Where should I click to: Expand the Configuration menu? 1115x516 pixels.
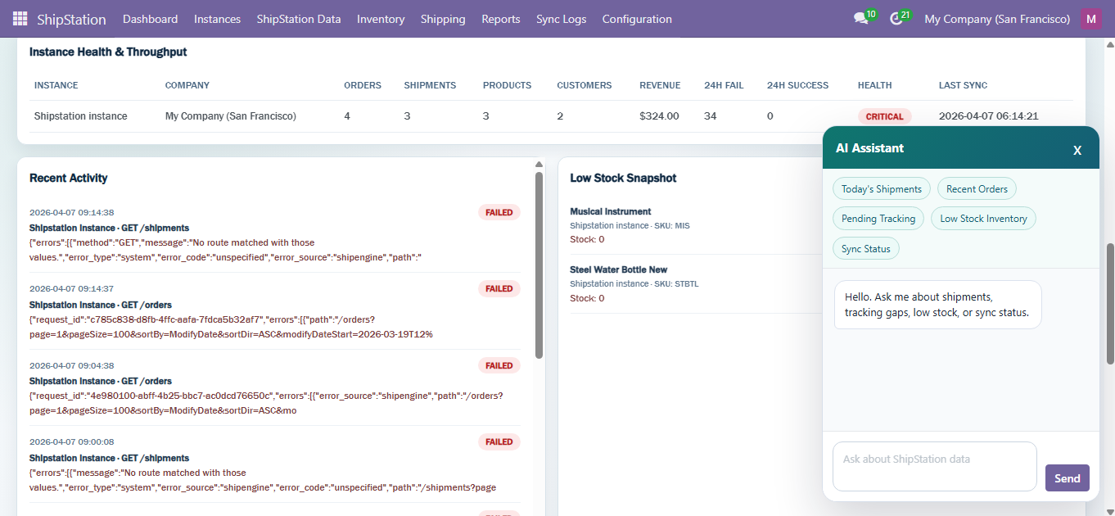click(x=637, y=19)
